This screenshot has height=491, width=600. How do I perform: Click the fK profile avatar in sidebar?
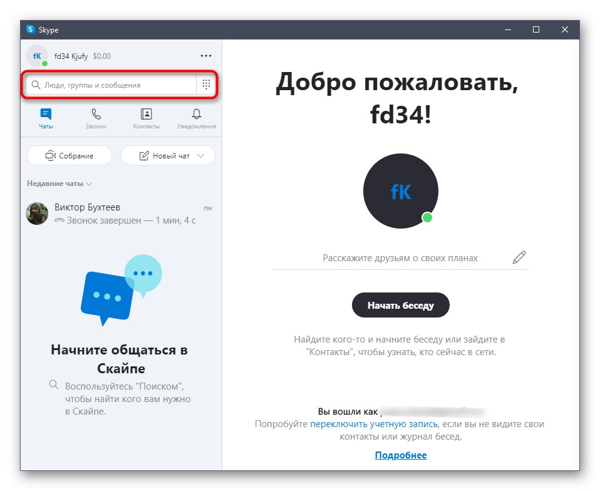tap(37, 56)
